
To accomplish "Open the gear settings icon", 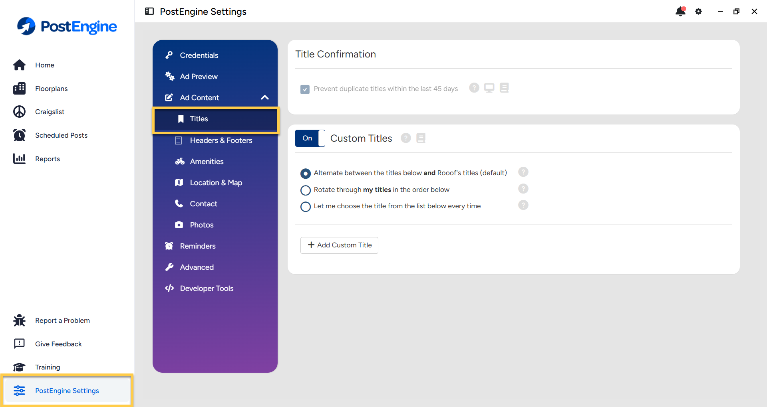I will (698, 12).
